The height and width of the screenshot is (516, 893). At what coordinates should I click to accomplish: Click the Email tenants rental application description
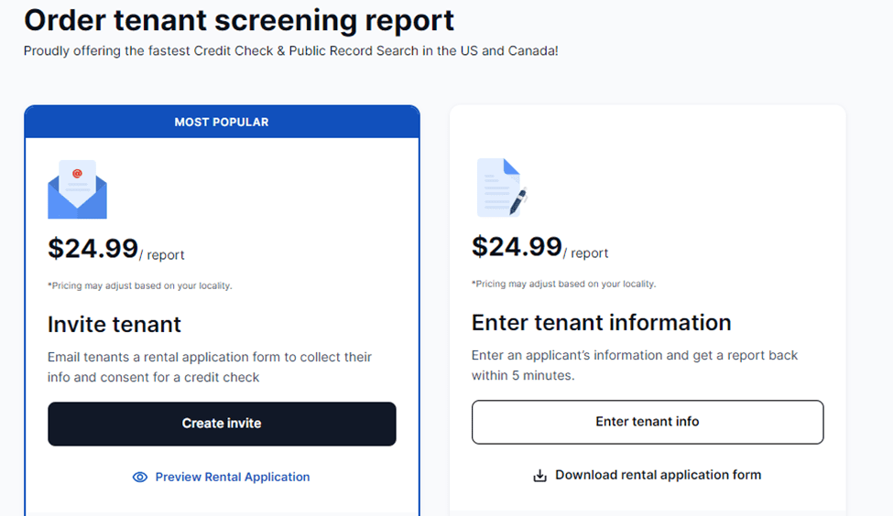tap(210, 367)
